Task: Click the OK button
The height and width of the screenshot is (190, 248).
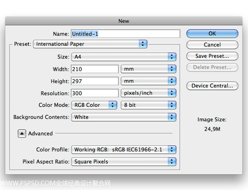Action: tap(212, 33)
